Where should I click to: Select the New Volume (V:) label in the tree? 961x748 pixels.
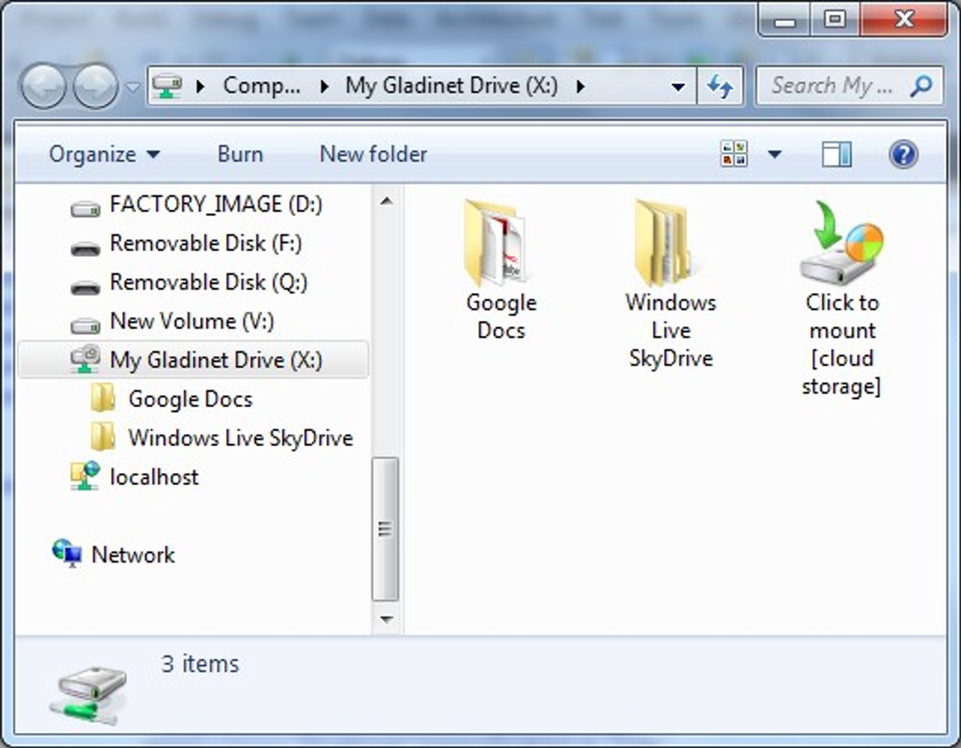(x=192, y=321)
